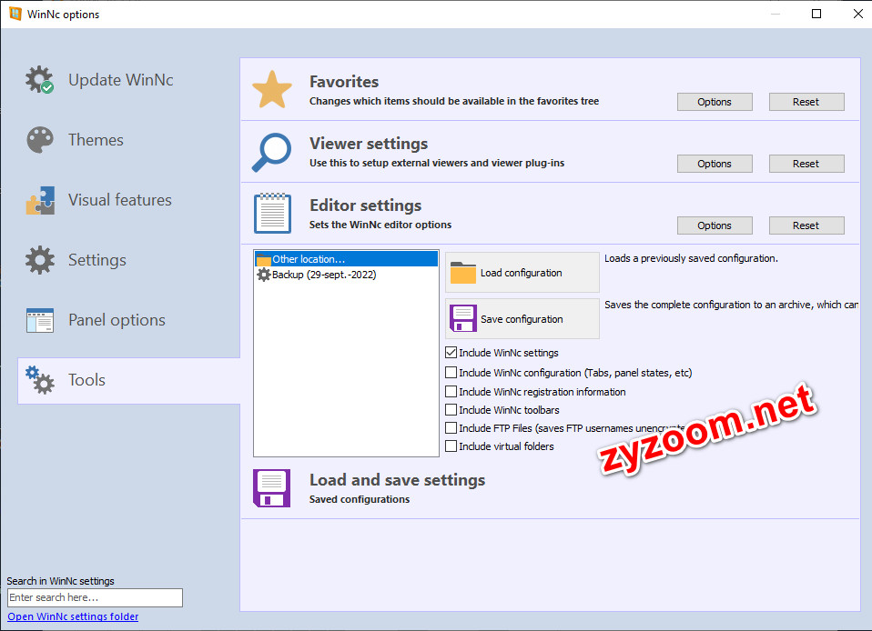Click the Themes palette icon
The image size is (872, 631).
tap(40, 140)
